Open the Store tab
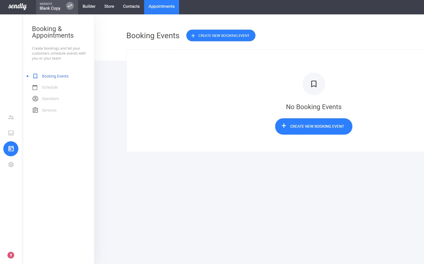The height and width of the screenshot is (264, 424). pyautogui.click(x=109, y=6)
